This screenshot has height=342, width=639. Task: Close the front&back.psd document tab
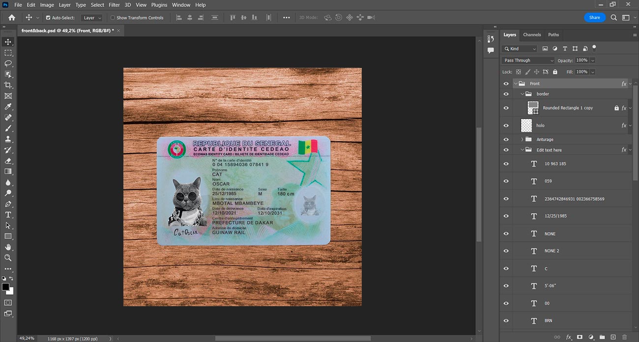point(118,30)
